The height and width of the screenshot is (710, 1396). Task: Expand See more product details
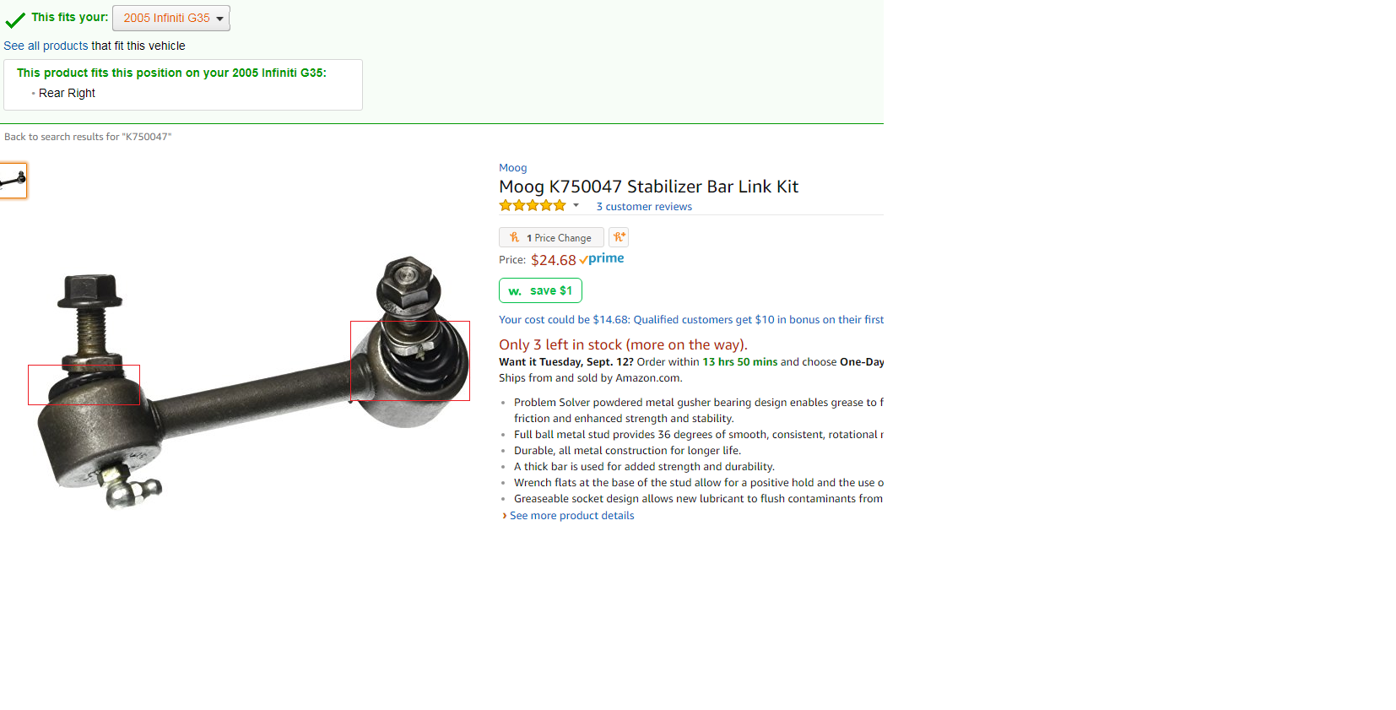[571, 515]
